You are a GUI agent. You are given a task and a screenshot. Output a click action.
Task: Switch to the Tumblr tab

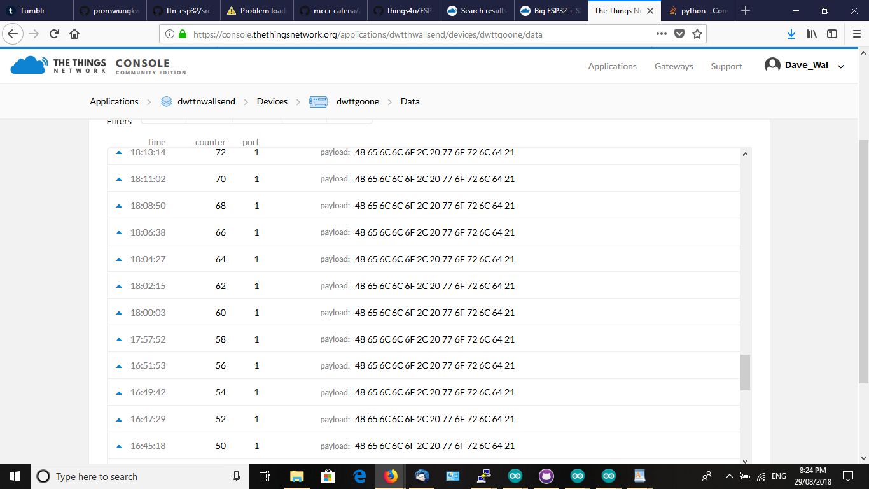click(x=37, y=10)
